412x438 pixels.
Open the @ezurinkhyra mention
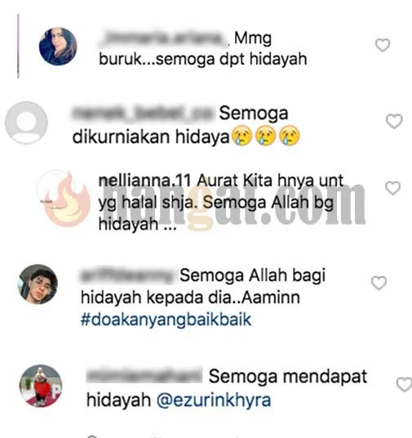[214, 400]
